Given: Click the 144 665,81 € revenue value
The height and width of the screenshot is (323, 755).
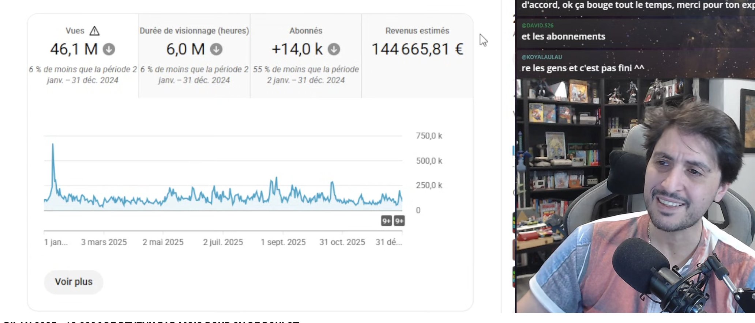Looking at the screenshot, I should click(417, 49).
